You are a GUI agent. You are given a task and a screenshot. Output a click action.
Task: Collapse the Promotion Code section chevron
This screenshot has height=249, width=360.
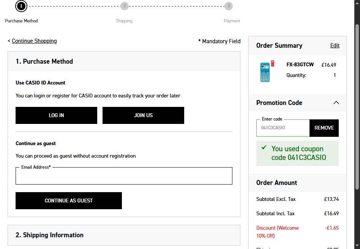(x=336, y=103)
